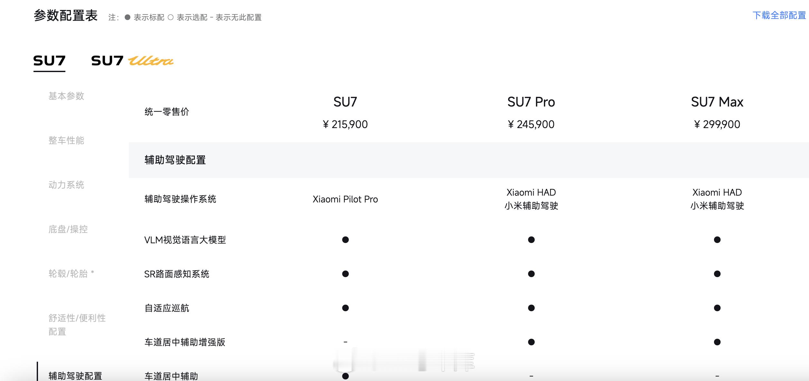Image resolution: width=809 pixels, height=381 pixels.
Task: Select the underlined SU7 model tab
Action: [49, 61]
